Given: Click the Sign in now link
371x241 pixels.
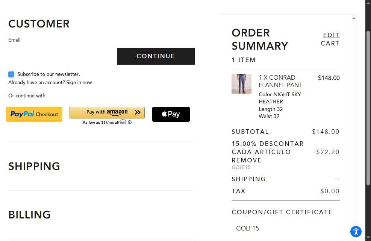Looking at the screenshot, I should coord(79,83).
